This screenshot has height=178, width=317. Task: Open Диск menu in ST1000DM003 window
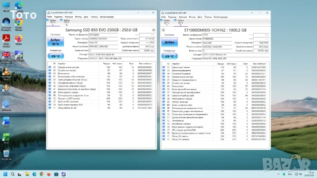(x=200, y=17)
